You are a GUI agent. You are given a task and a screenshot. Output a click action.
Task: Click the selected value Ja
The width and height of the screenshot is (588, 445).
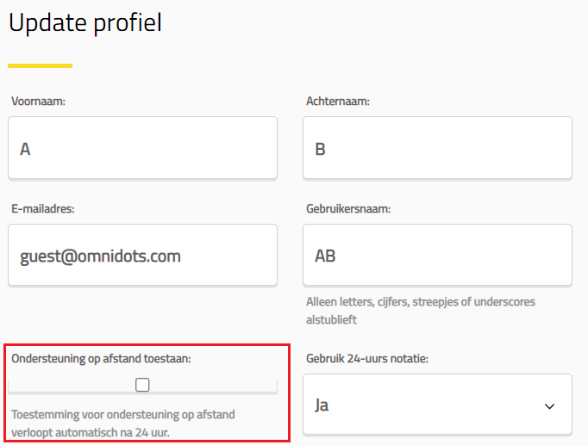(x=322, y=405)
